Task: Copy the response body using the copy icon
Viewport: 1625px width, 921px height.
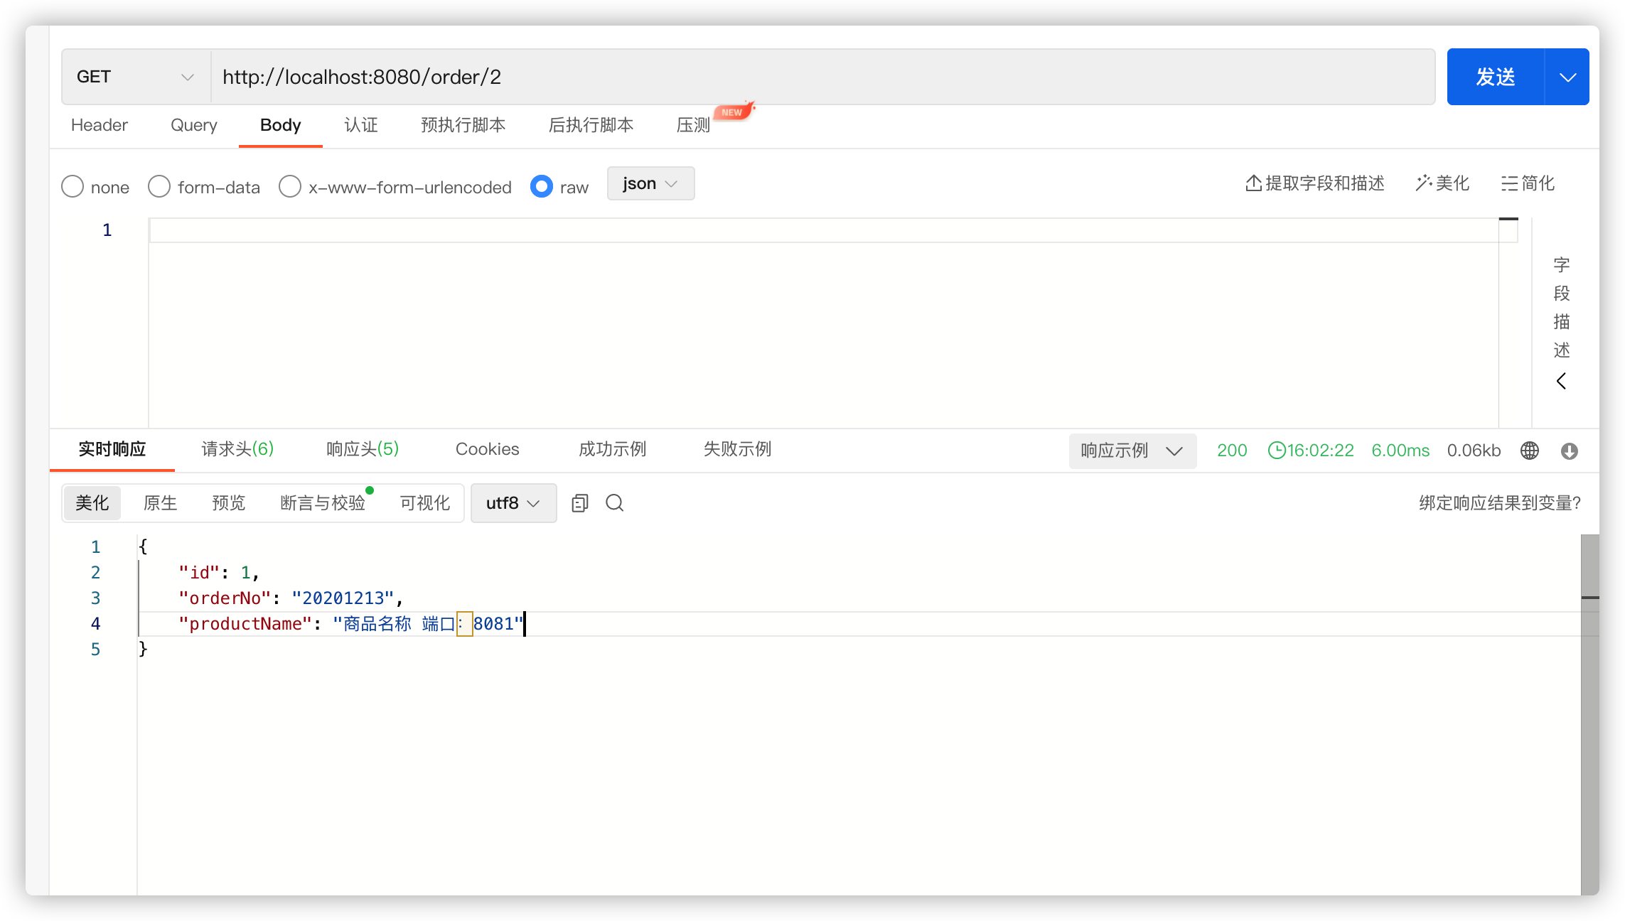Action: pyautogui.click(x=579, y=502)
